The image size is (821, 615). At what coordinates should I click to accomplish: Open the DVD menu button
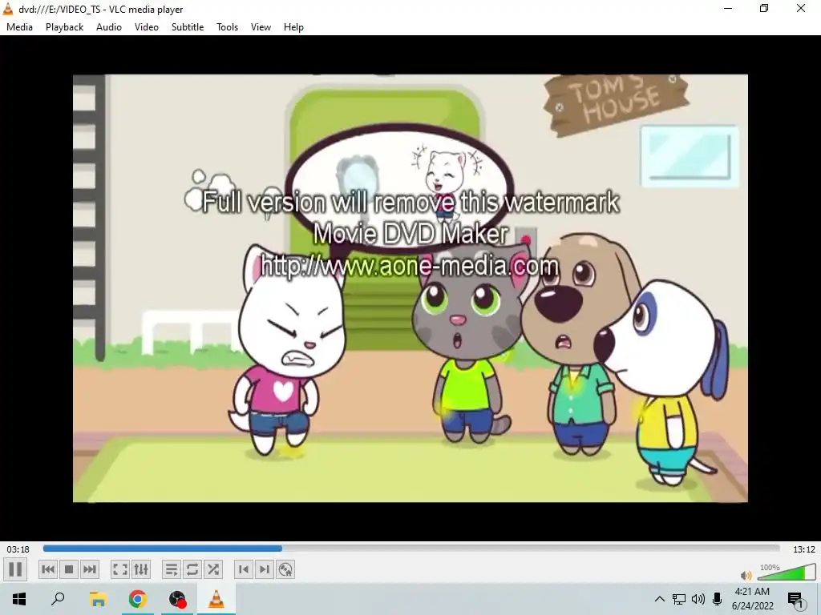point(285,569)
